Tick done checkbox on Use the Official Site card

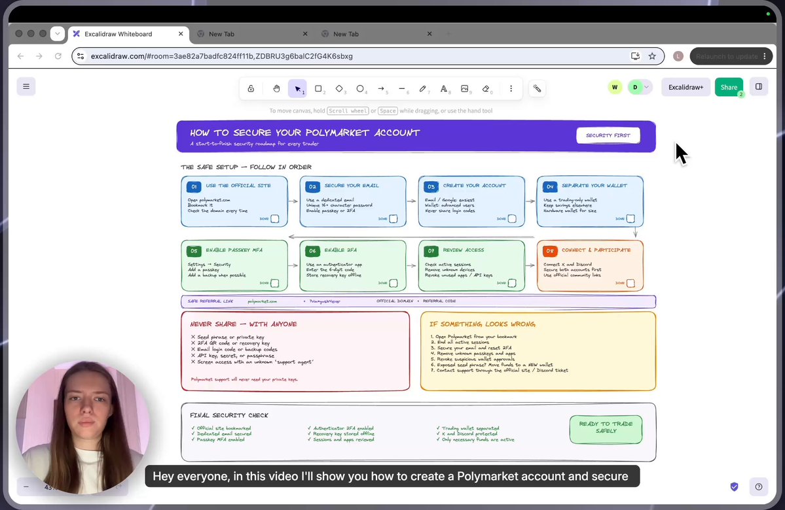pos(275,218)
